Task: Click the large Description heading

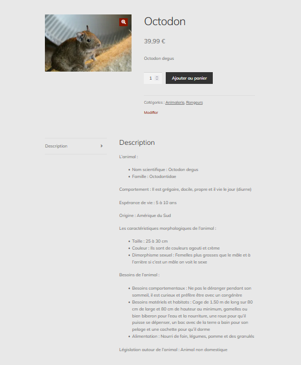Action: click(137, 143)
